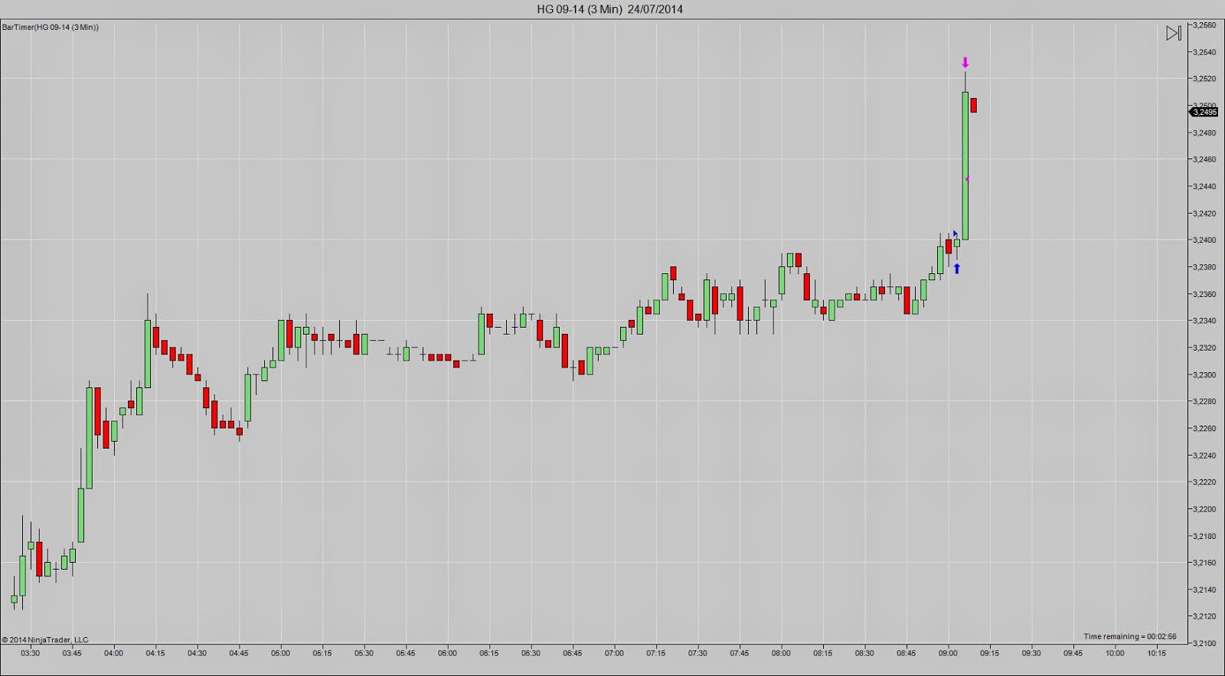The height and width of the screenshot is (676, 1225).
Task: Select the blue up arrow buy marker
Action: 957,269
